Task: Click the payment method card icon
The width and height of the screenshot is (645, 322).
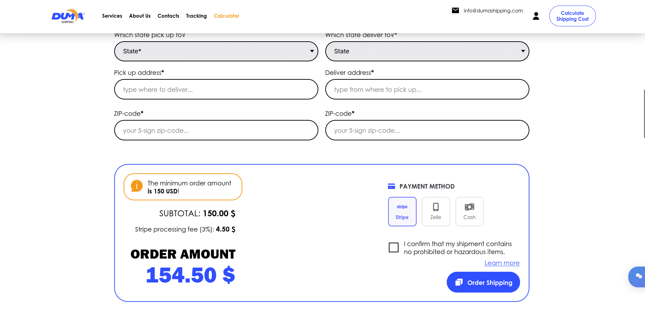Action: coord(391,186)
